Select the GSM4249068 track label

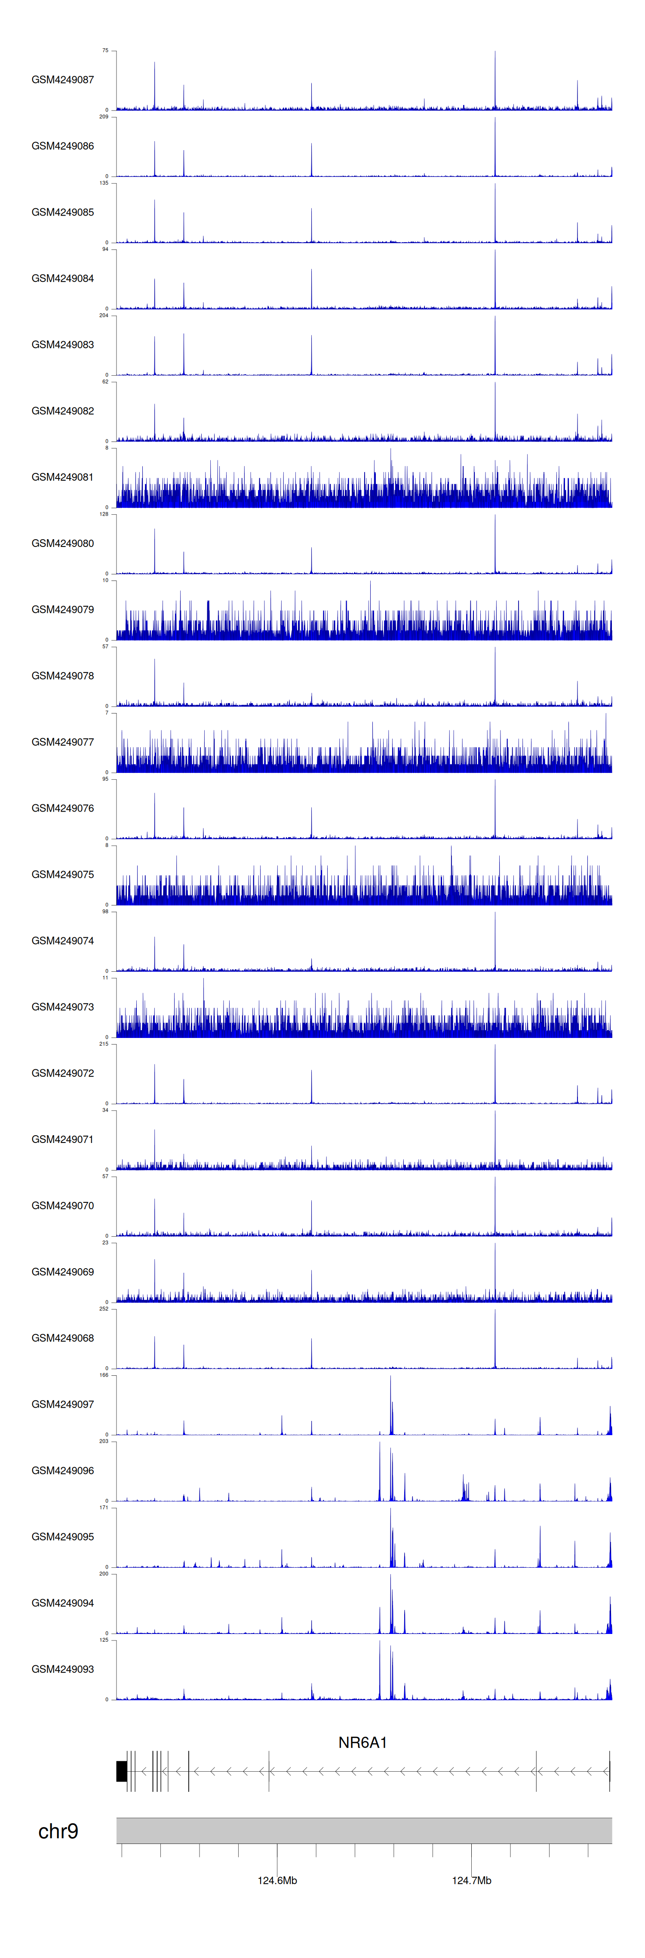[x=62, y=1338]
